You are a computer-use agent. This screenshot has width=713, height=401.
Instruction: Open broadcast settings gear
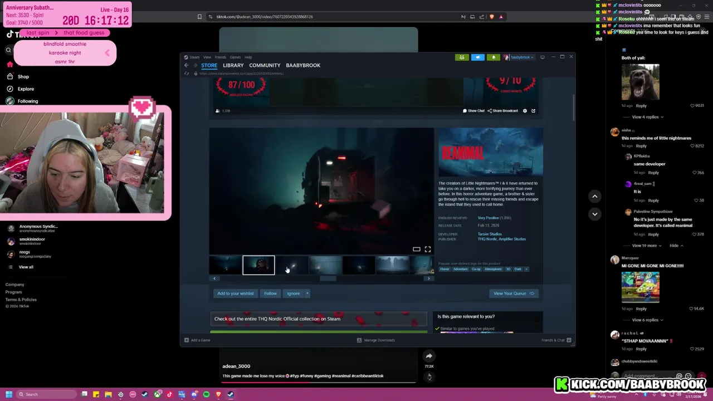tap(525, 111)
